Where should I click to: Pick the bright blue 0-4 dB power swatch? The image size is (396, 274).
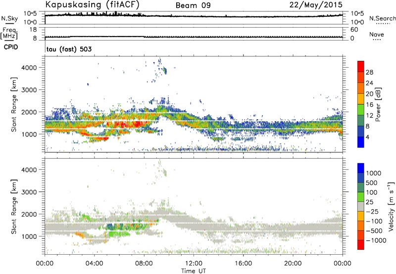coord(361,142)
